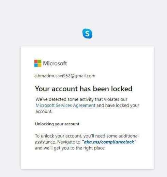Select the a.hmadmusavi952@gmail.com email address
This screenshot has width=167, height=177.
[x=65, y=76]
